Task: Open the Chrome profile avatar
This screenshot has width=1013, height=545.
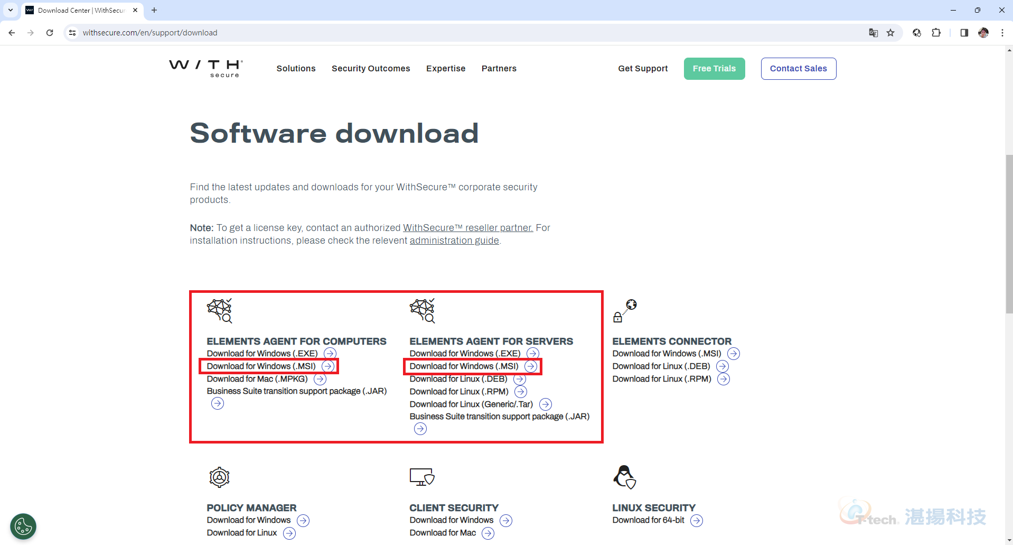Action: tap(983, 33)
